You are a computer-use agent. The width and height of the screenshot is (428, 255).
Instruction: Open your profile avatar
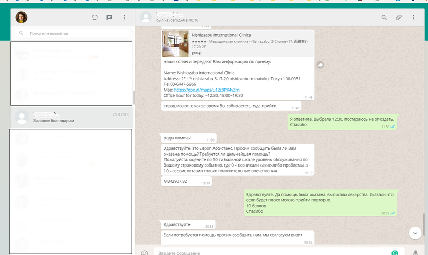click(x=21, y=17)
